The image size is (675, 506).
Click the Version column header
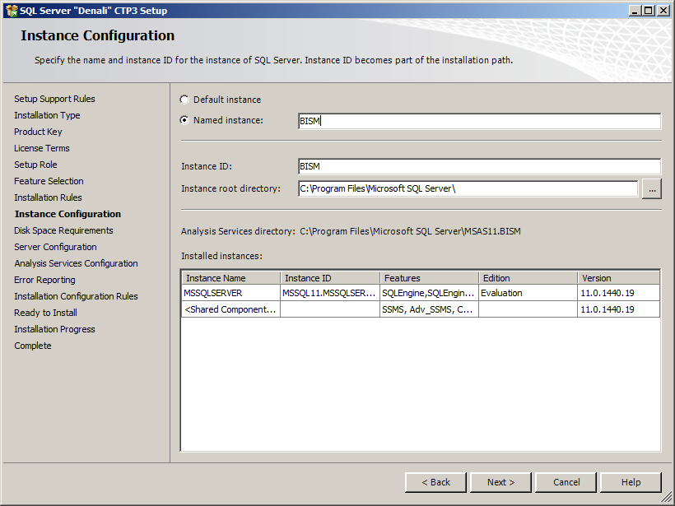click(x=618, y=278)
